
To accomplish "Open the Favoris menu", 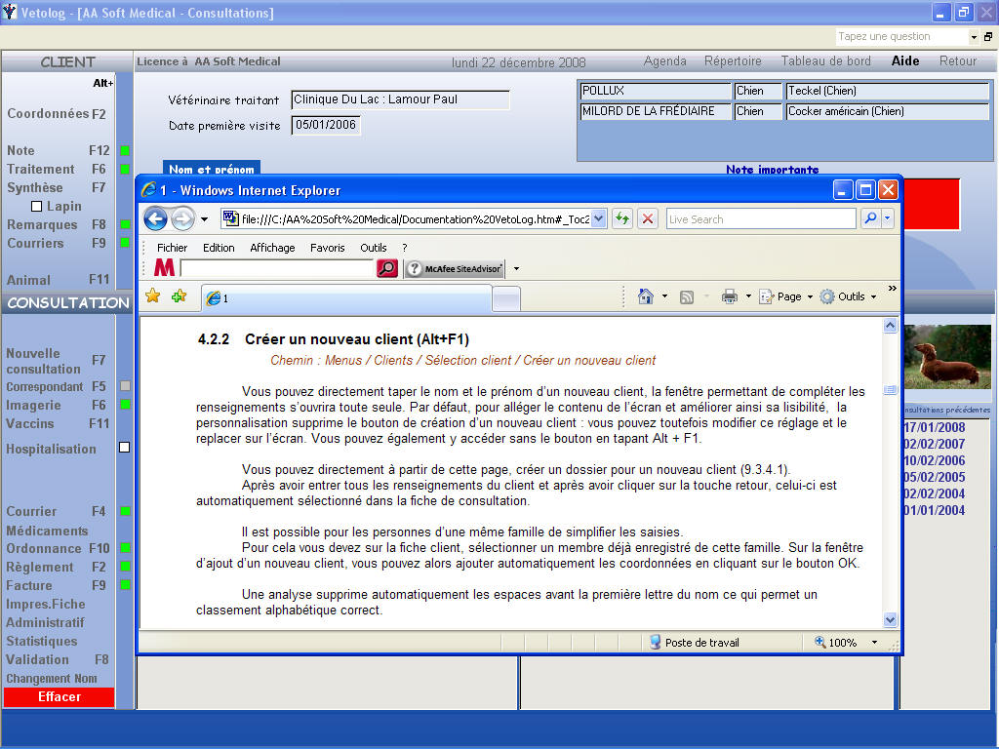I will pyautogui.click(x=328, y=248).
